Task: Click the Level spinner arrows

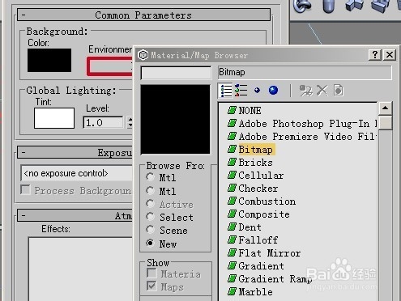Action: pos(130,122)
